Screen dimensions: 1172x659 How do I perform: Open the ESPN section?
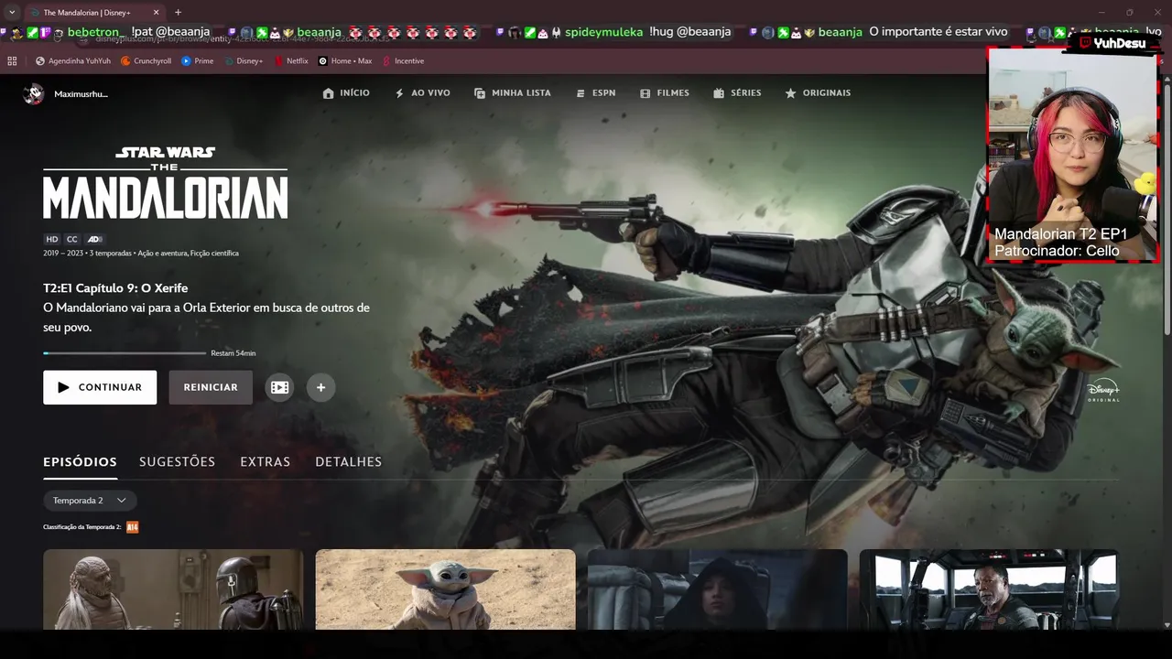click(x=595, y=93)
